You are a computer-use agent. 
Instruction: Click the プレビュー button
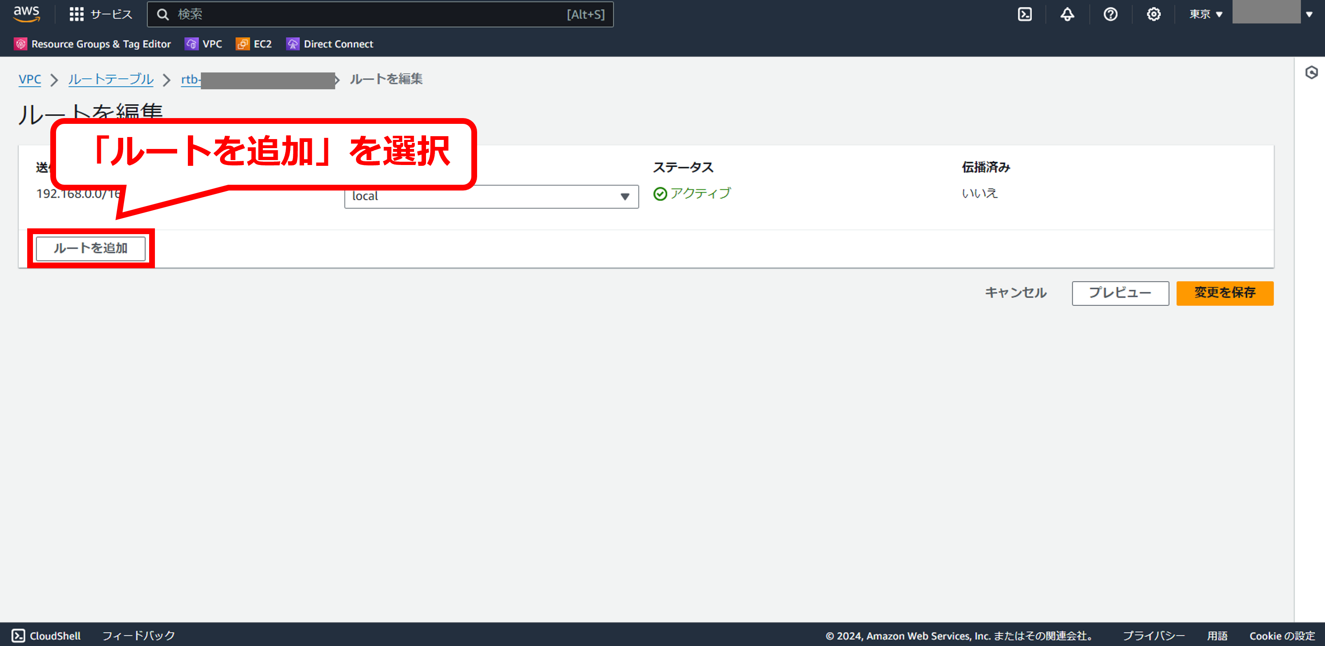(x=1120, y=293)
